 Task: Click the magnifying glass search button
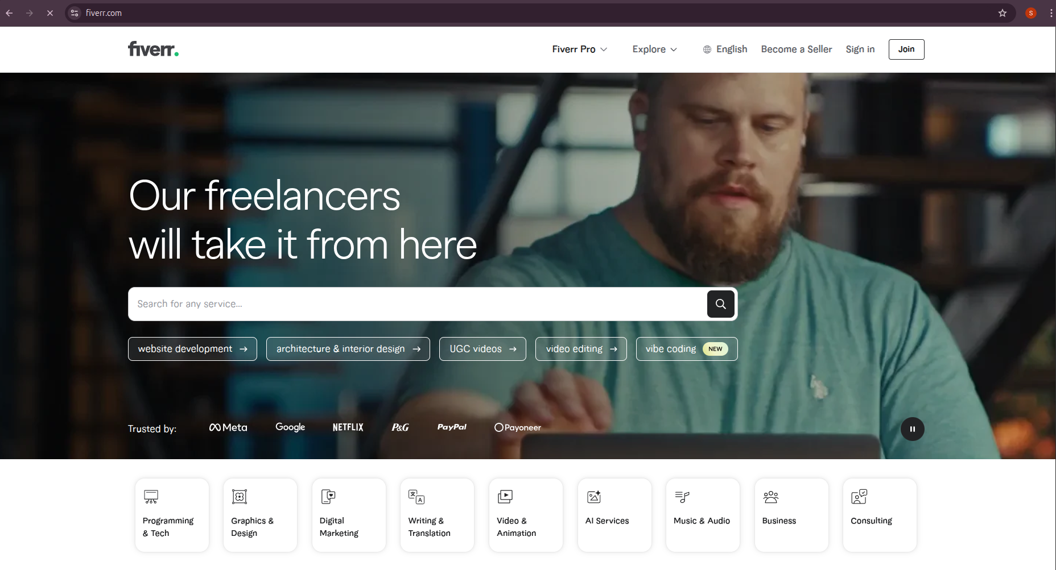tap(720, 304)
